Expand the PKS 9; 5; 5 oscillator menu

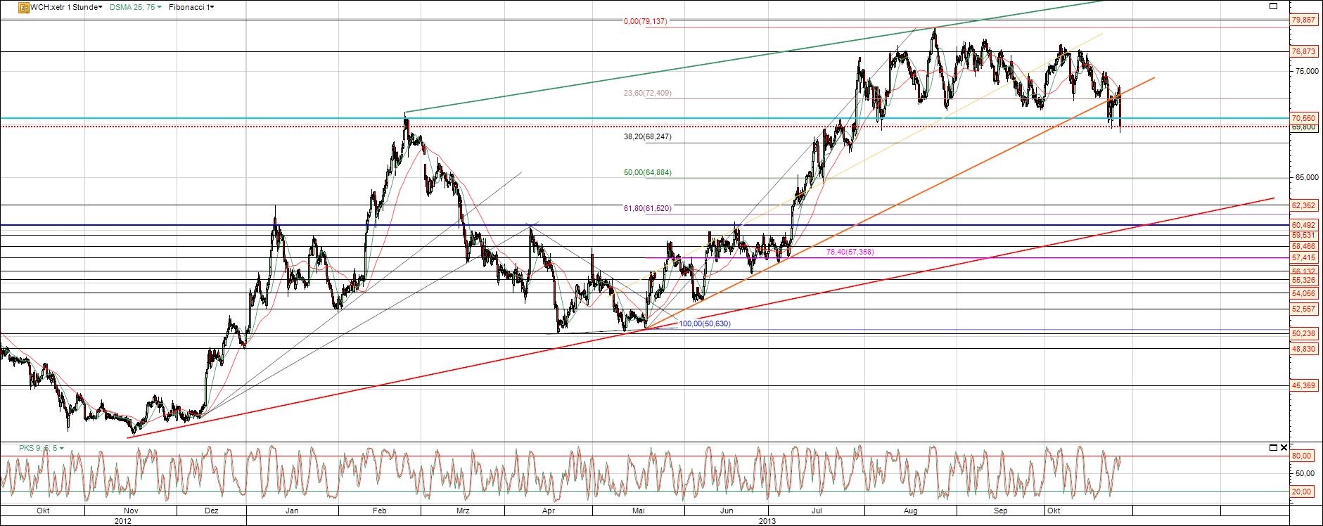[41, 448]
